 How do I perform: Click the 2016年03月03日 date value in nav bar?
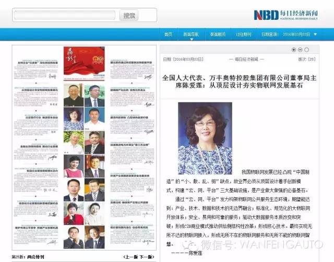(296, 34)
